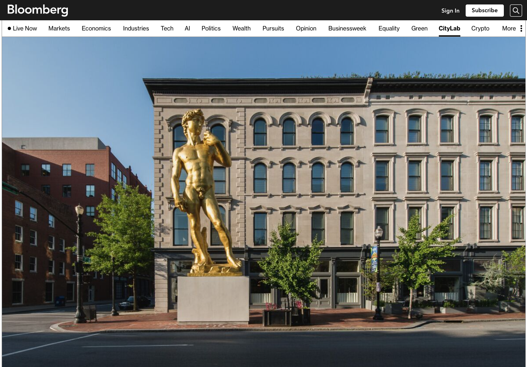Open the Live Now section
The image size is (527, 367).
(22, 28)
